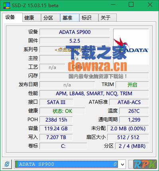
Task: Switch to the 设备 tab
Action: tap(12, 17)
